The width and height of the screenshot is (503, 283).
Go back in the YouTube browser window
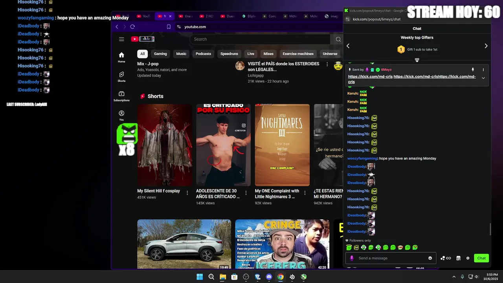pos(117,27)
